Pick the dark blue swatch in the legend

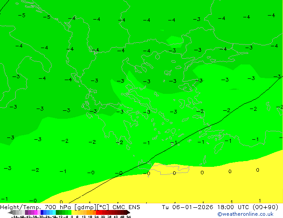pyautogui.click(x=42, y=212)
